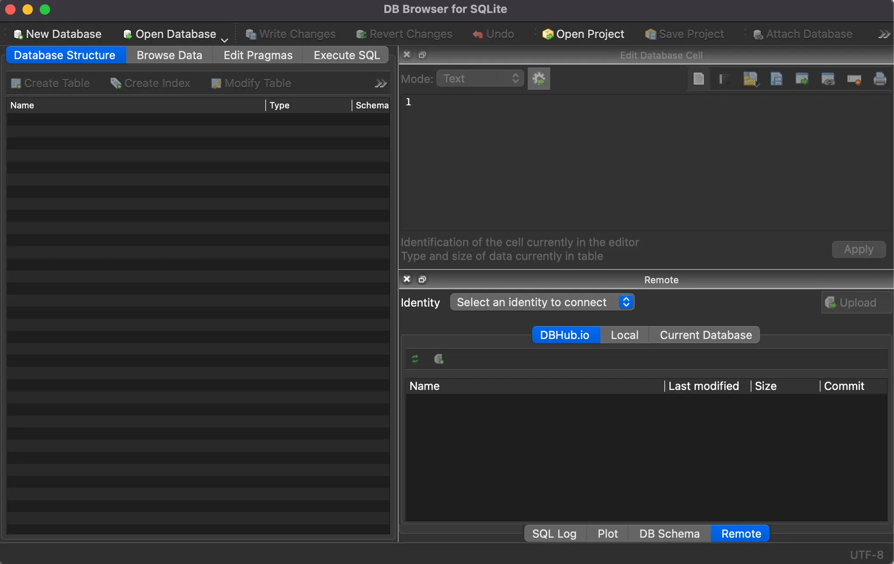
Task: Click the Last modified column header
Action: [x=703, y=386]
